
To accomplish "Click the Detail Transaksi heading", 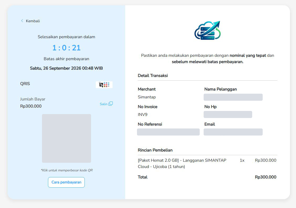I will coord(153,76).
